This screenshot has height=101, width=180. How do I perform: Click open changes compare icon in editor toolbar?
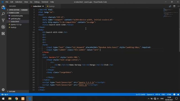[170, 6]
